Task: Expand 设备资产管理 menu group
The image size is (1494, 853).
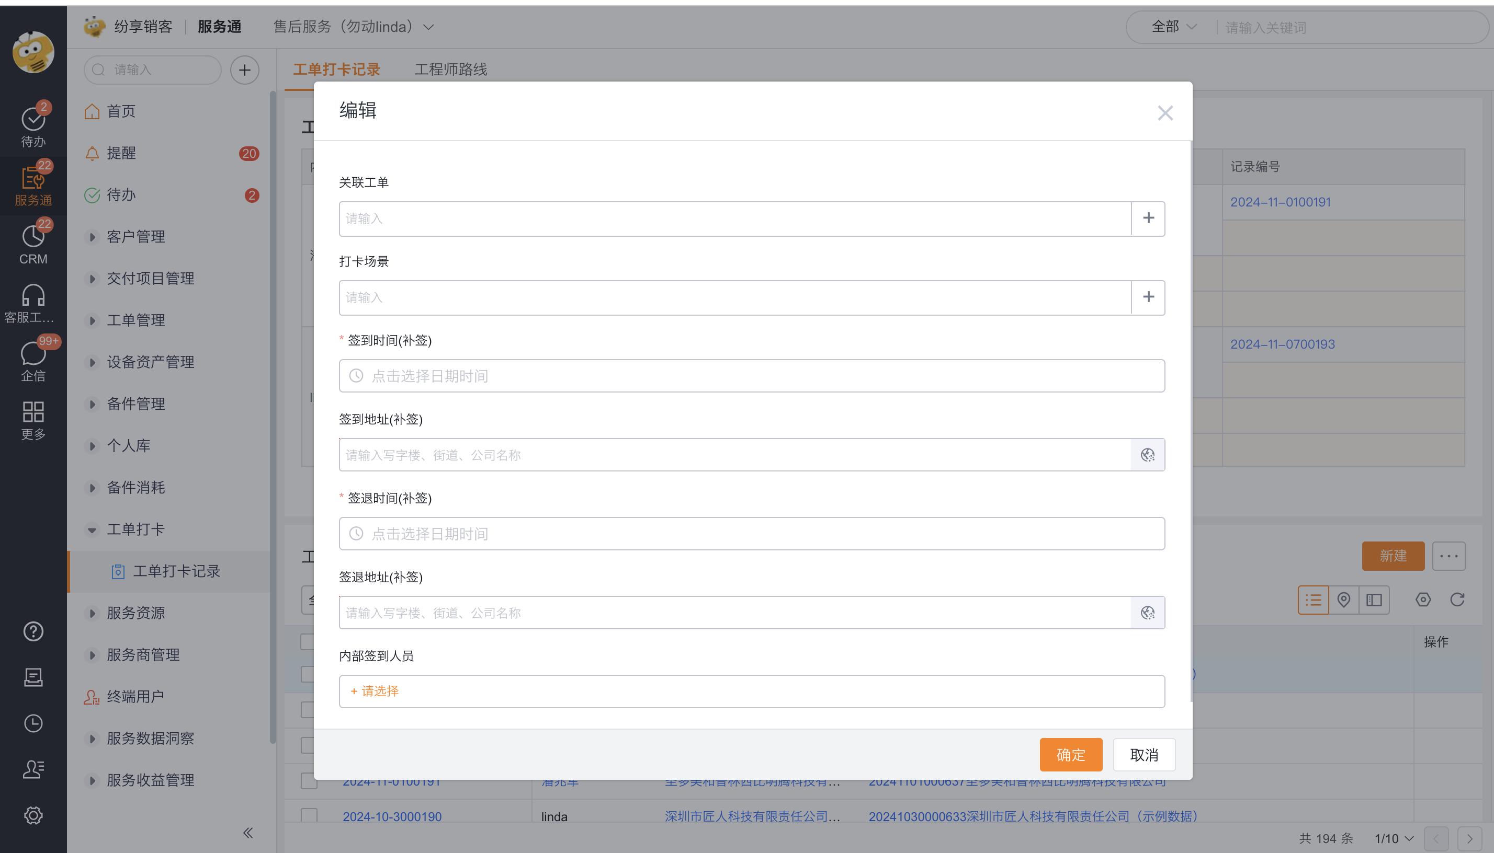Action: 92,362
